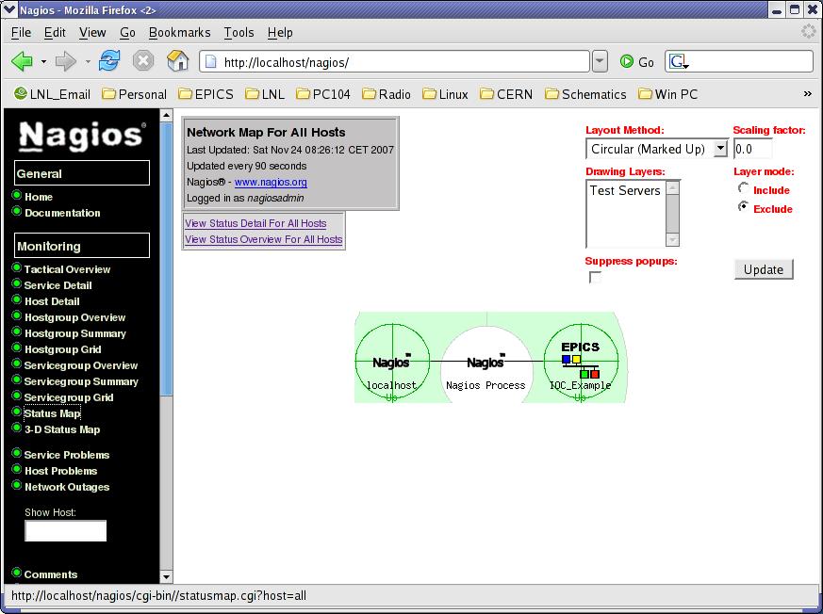Click the Back navigation arrow
Image resolution: width=823 pixels, height=614 pixels.
22,60
